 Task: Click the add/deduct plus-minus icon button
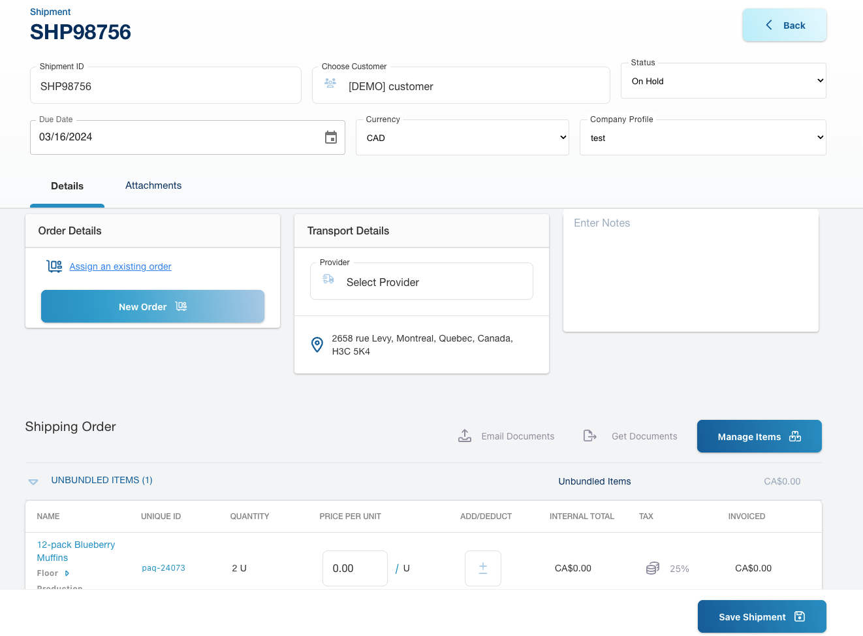(x=483, y=568)
